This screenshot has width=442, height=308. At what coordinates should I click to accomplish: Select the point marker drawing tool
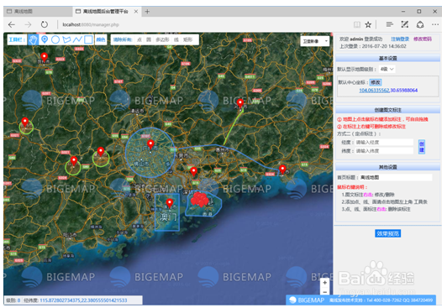(x=45, y=39)
